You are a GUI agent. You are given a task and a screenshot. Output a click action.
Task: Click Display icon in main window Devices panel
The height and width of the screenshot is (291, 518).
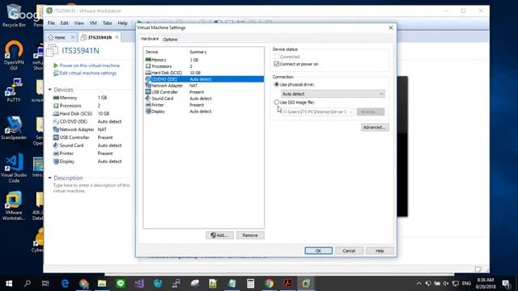click(x=56, y=162)
